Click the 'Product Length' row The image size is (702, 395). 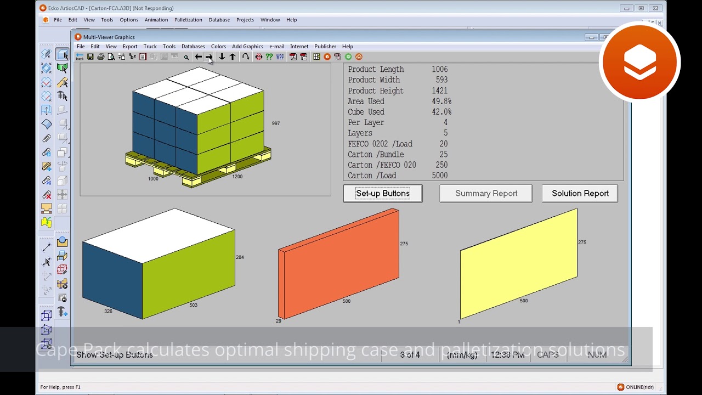click(398, 69)
